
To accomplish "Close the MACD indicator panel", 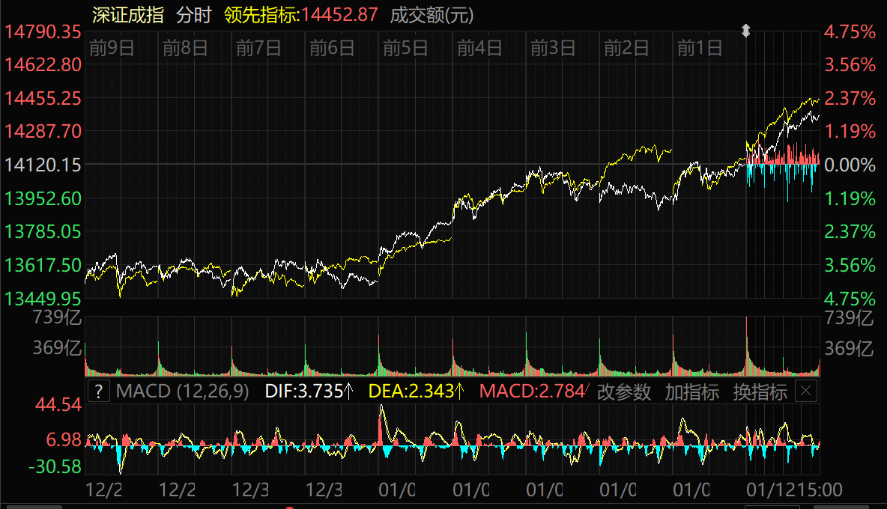I will point(805,391).
